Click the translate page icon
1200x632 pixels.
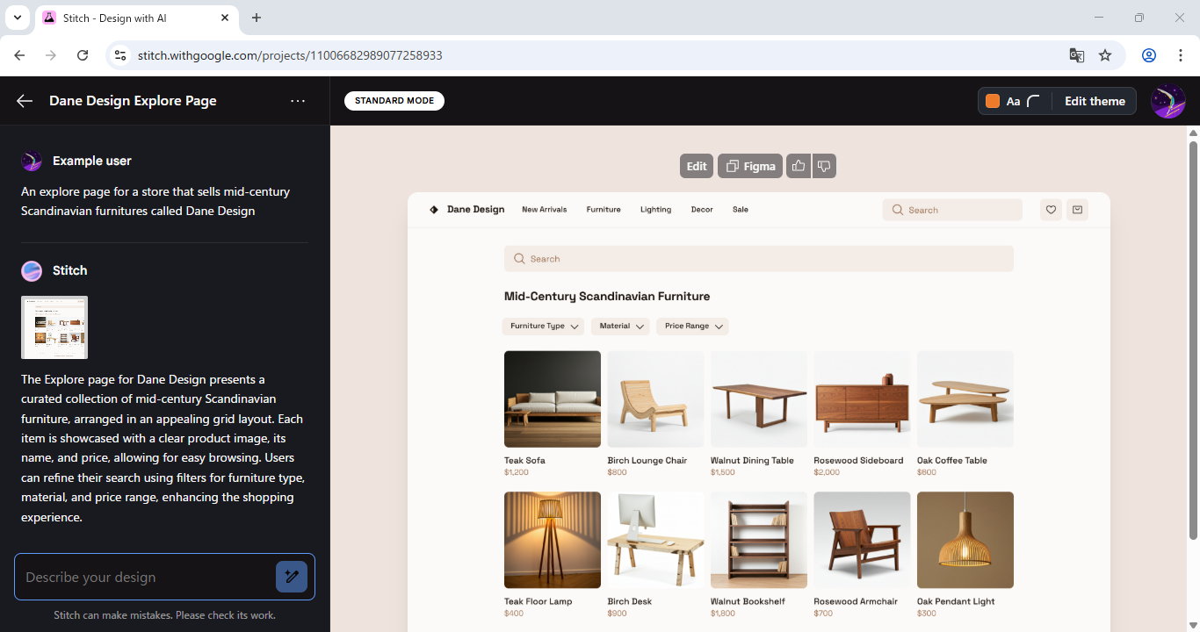[1077, 55]
